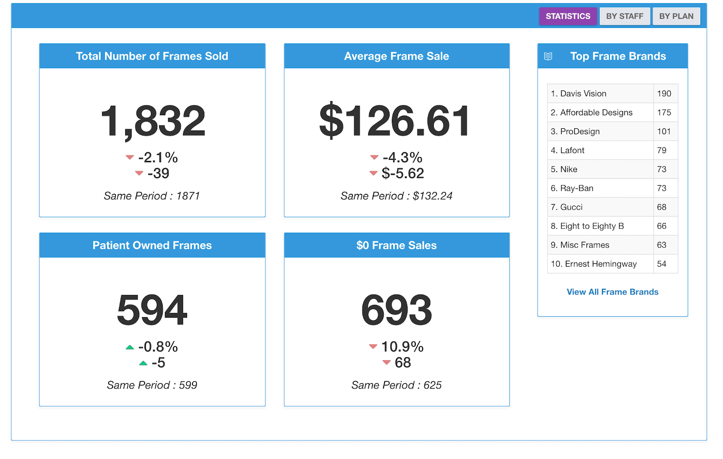Click the green up arrow next to -0.8%
The width and height of the screenshot is (723, 459).
(x=130, y=347)
